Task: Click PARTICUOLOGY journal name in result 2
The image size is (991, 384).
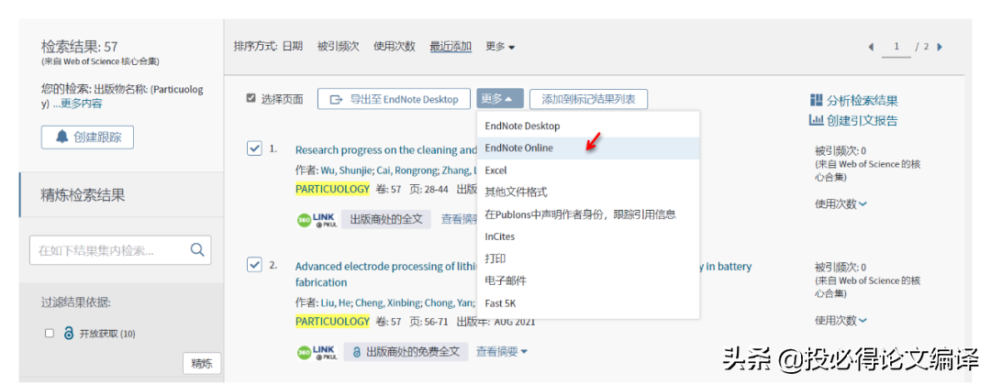Action: tap(332, 322)
